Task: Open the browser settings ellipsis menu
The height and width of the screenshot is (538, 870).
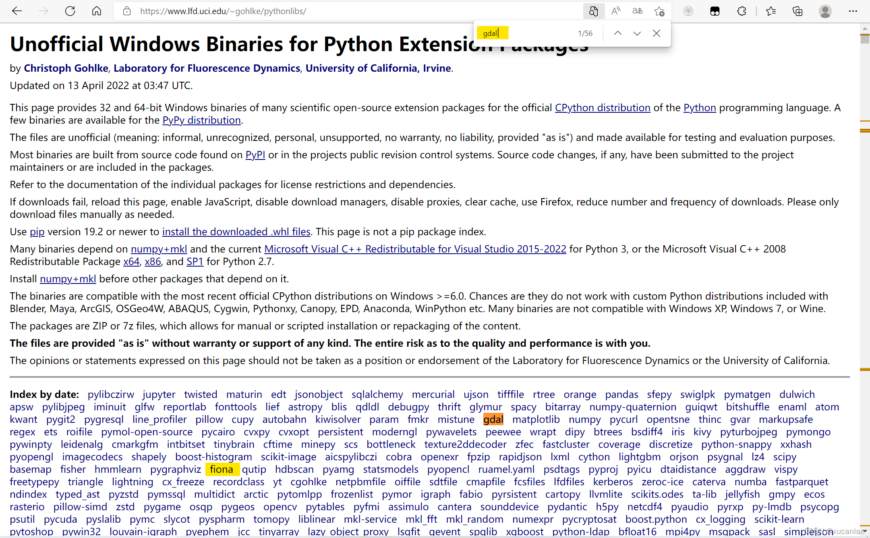Action: (x=853, y=11)
